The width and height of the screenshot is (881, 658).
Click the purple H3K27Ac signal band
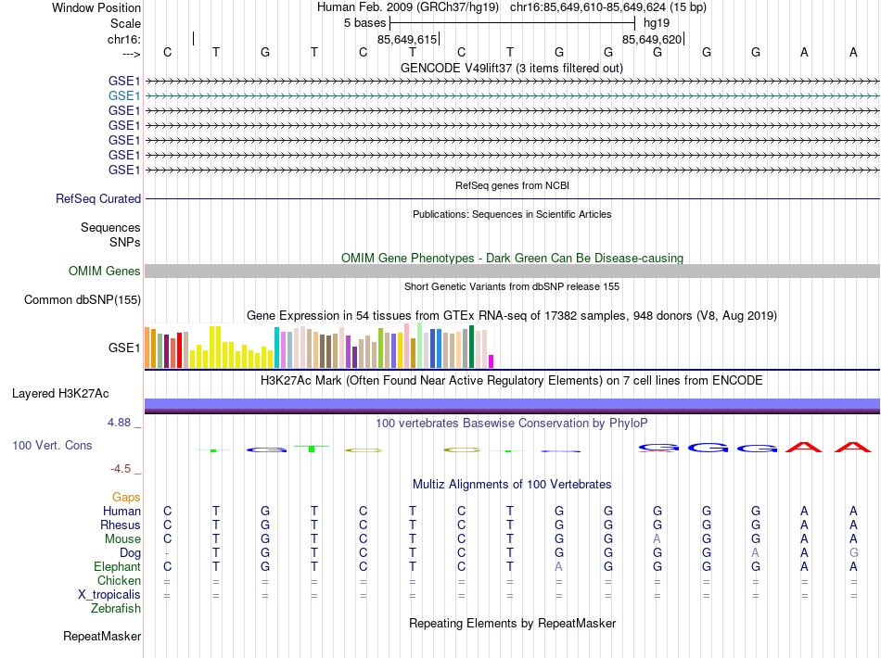coord(512,406)
